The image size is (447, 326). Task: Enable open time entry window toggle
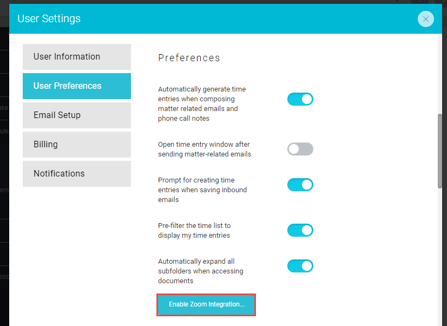pyautogui.click(x=300, y=149)
